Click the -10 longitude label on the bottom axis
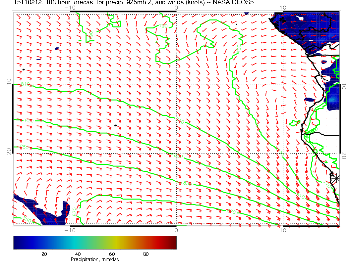Image resolution: width=350 pixels, height=270 pixels. pyautogui.click(x=70, y=230)
